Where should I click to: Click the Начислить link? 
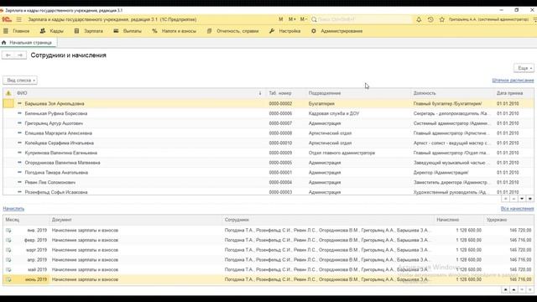[x=13, y=209]
